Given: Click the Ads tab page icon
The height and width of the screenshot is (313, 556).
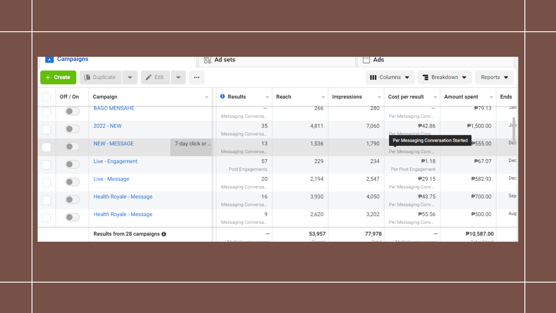Looking at the screenshot, I should pos(366,60).
